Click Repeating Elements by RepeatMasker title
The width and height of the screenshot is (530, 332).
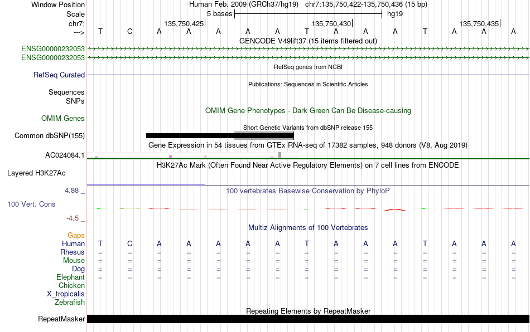click(308, 311)
